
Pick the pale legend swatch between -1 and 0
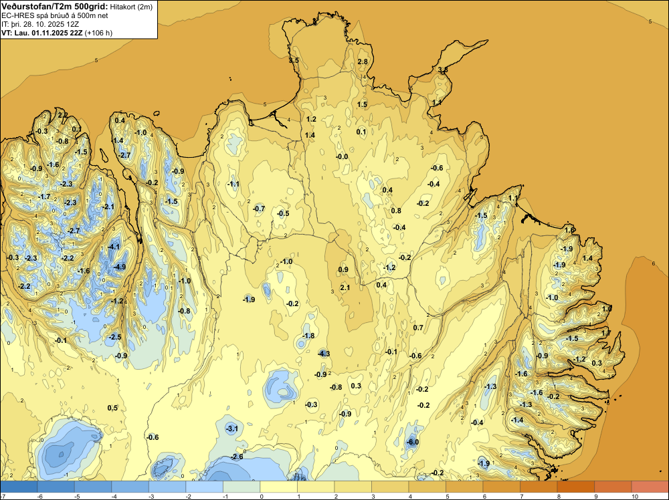(242, 486)
